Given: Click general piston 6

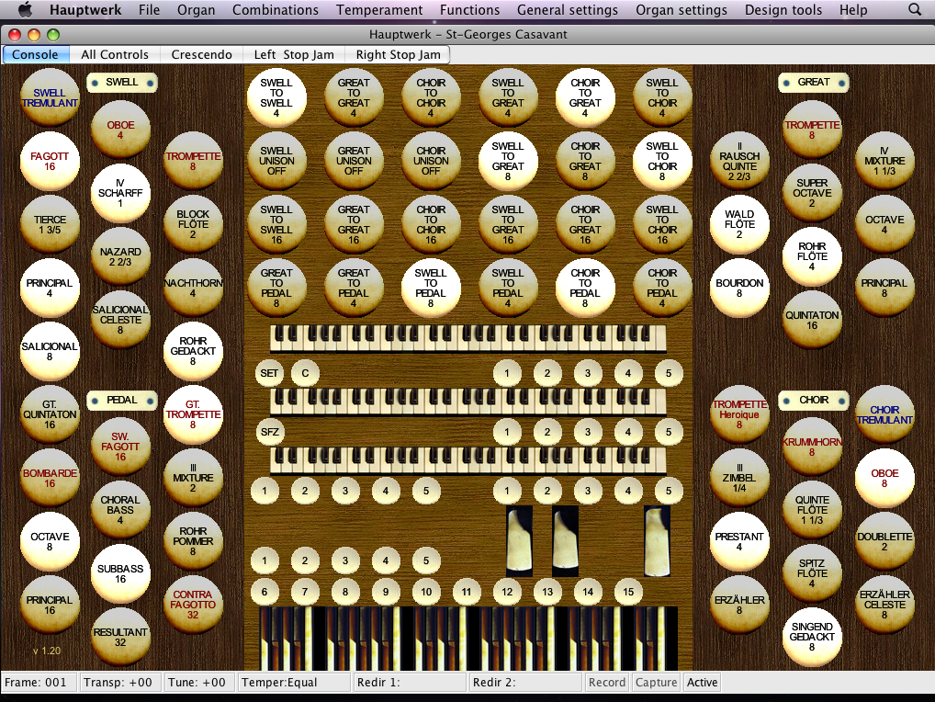Looking at the screenshot, I should (x=265, y=592).
